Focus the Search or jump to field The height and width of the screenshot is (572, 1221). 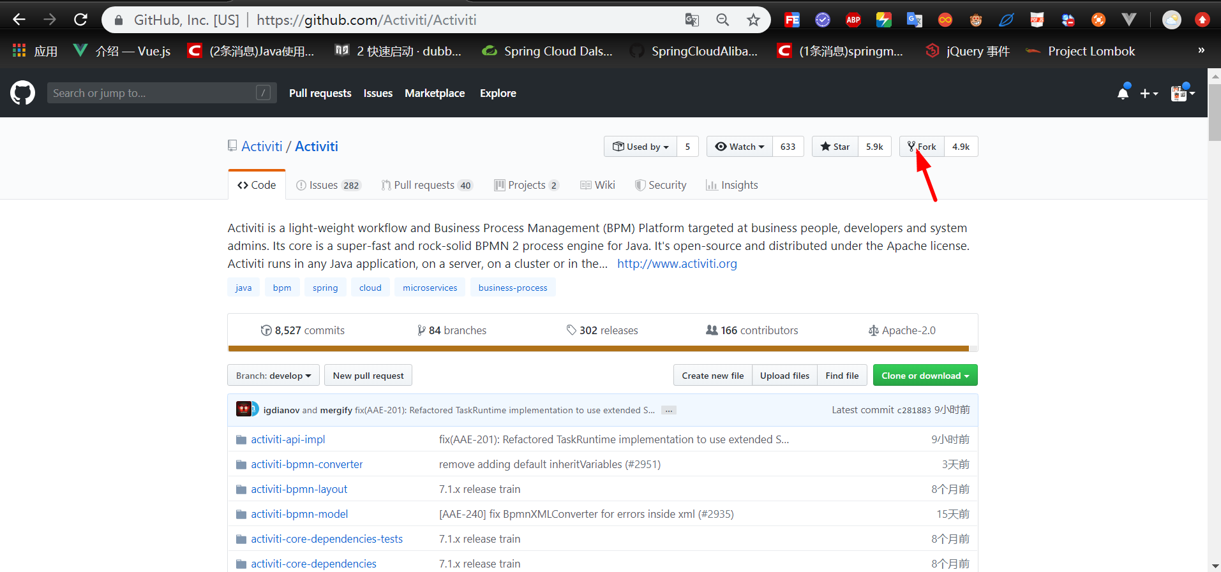[x=162, y=93]
